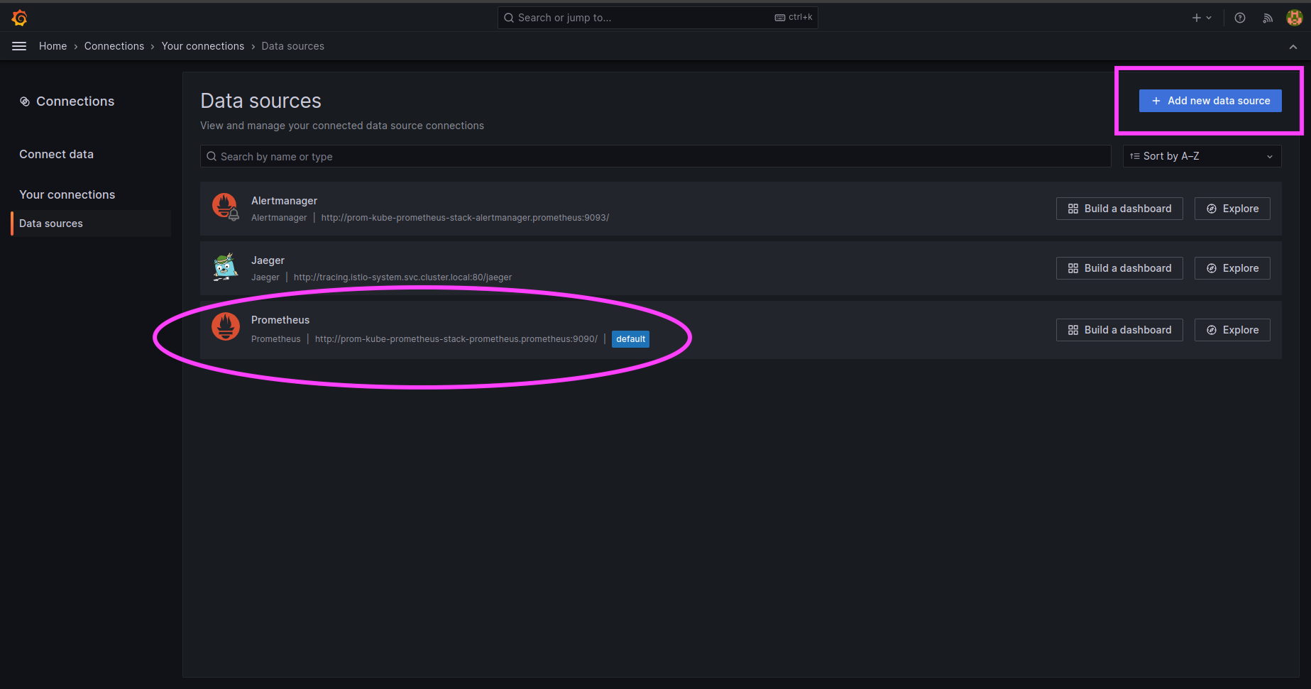Open the plus dropdown in the top bar
1311x689 pixels.
[1201, 17]
